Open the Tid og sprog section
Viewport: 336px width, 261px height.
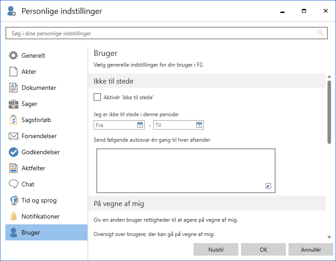[39, 201]
